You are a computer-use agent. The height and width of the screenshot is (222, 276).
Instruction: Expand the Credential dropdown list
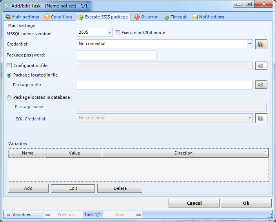tap(250, 44)
